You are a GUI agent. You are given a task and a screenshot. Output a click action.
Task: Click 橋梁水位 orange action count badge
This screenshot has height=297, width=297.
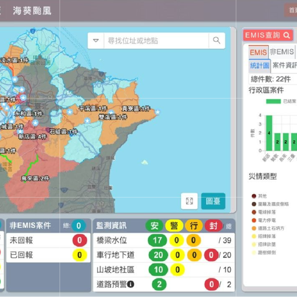pyautogui.click(x=194, y=240)
